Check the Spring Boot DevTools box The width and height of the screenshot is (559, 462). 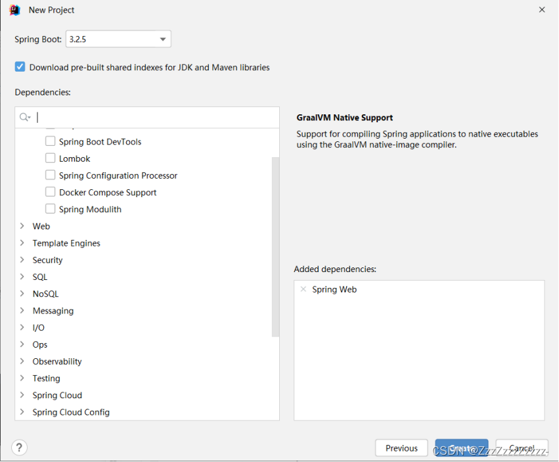coord(51,141)
